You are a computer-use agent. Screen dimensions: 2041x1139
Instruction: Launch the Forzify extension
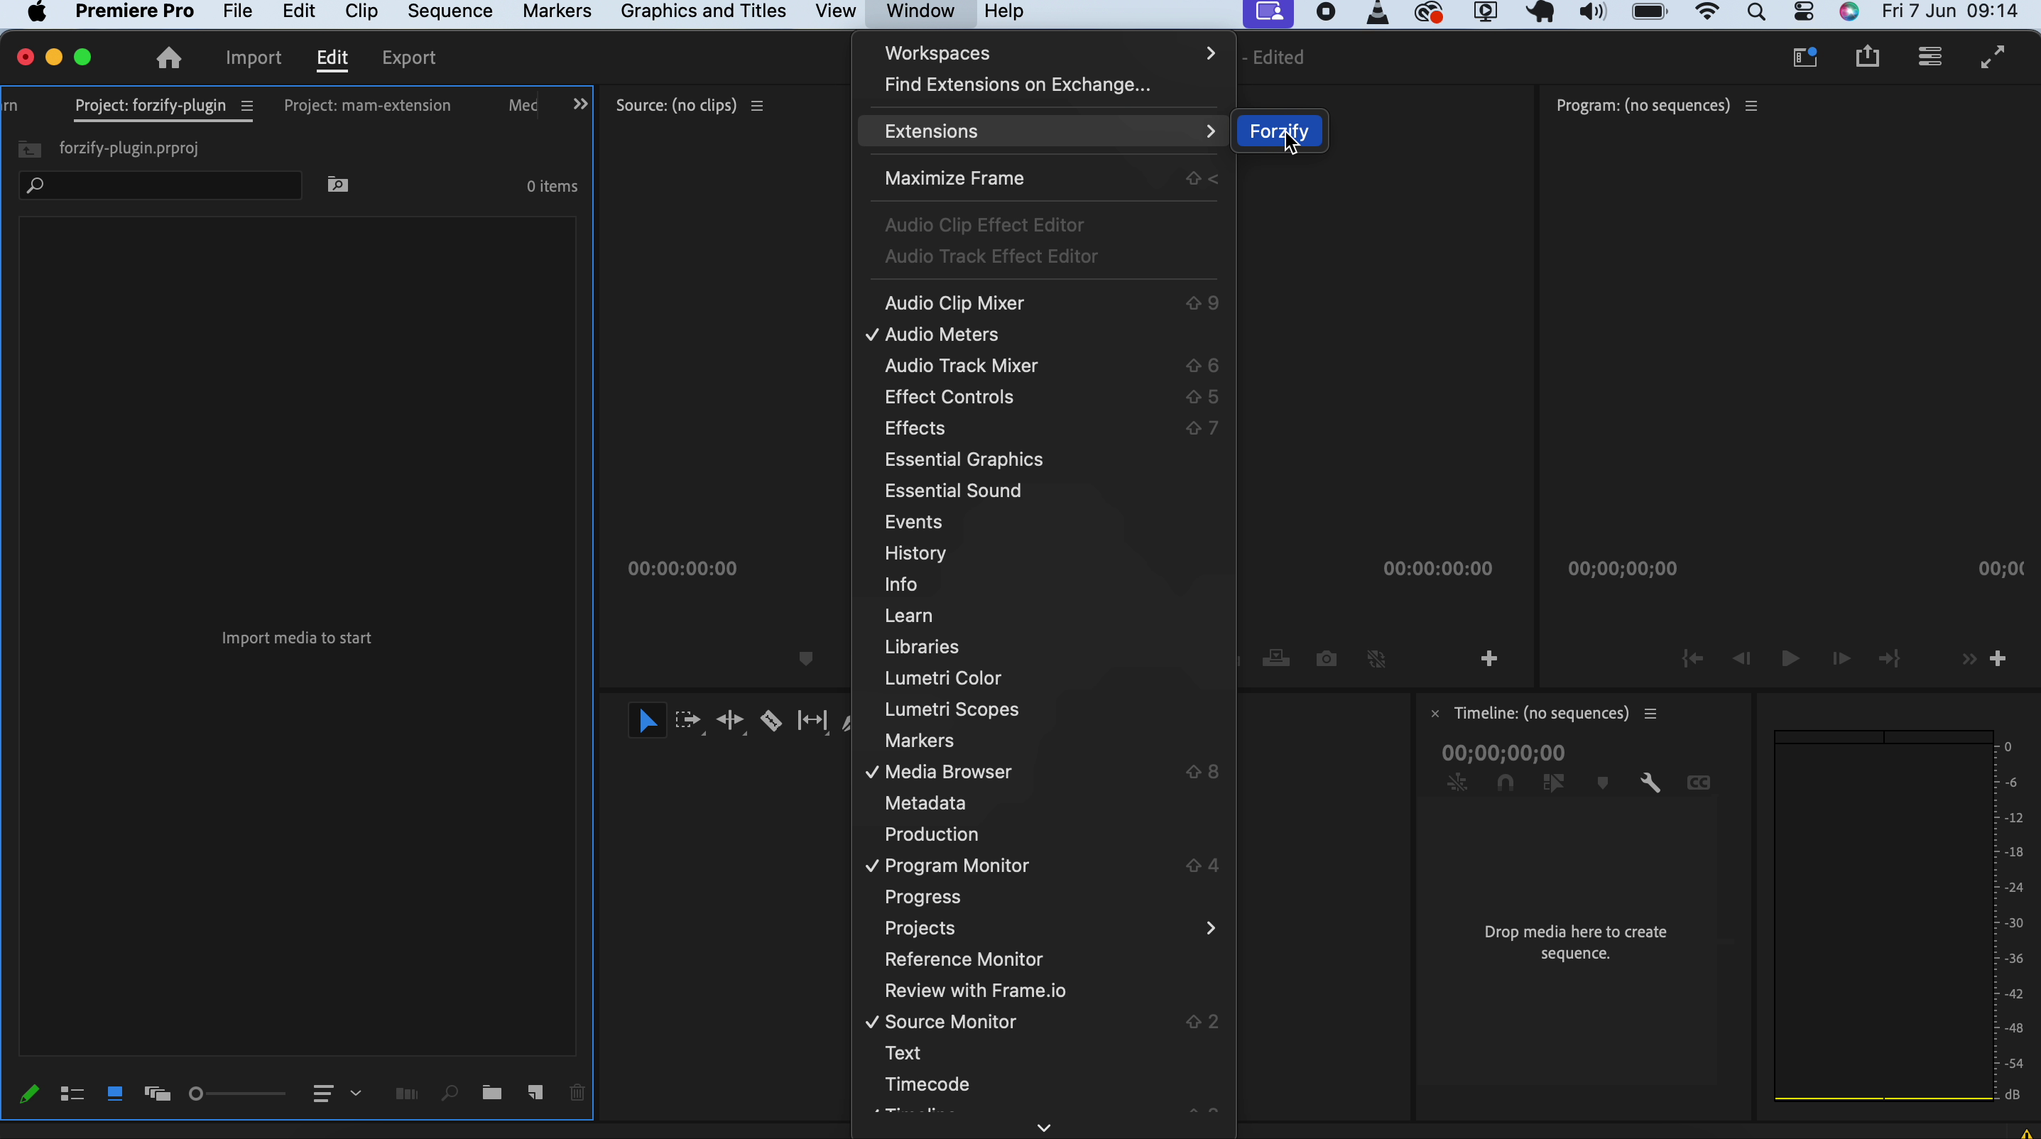click(1280, 131)
